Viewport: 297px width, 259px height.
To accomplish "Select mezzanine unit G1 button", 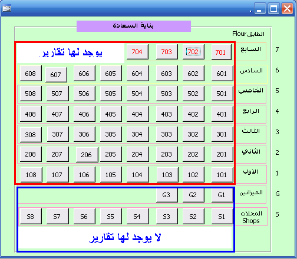I will [222, 195].
